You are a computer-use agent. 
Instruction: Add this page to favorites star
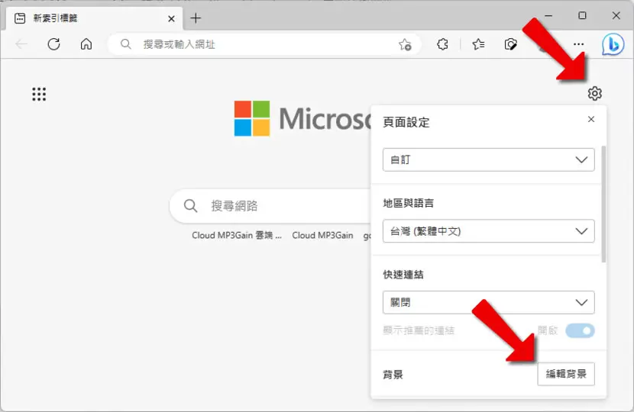coord(405,44)
